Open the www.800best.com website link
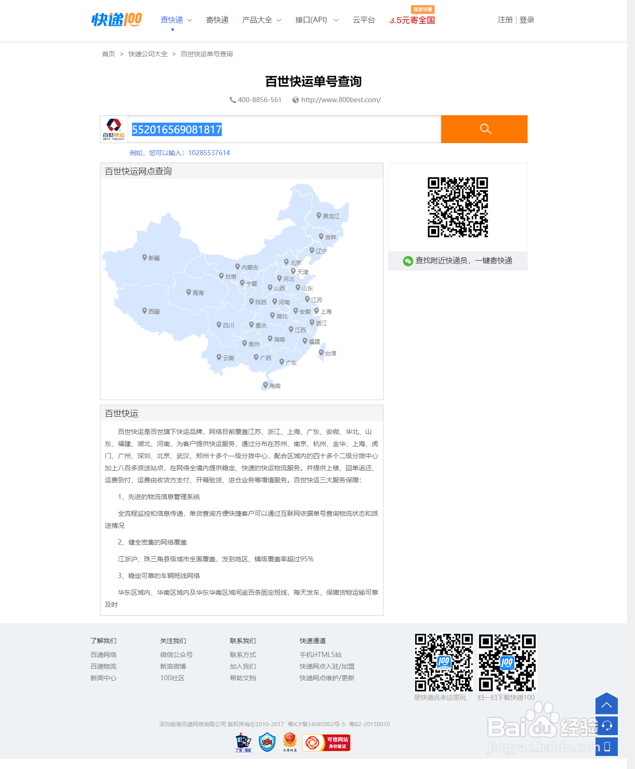Image resolution: width=635 pixels, height=769 pixels. tap(341, 100)
